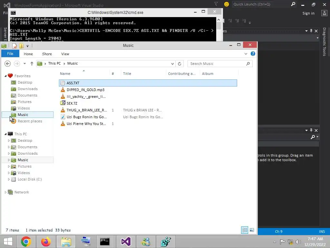Viewport: 330px width, 248px height.
Task: Click New folder quick access icon
Action: [x=21, y=46]
